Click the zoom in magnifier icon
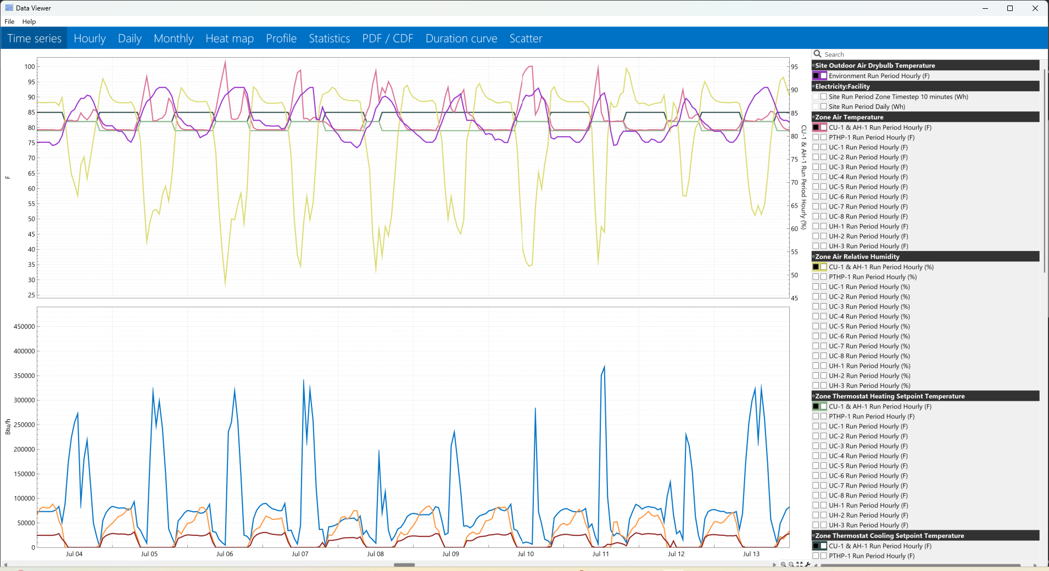 783,564
